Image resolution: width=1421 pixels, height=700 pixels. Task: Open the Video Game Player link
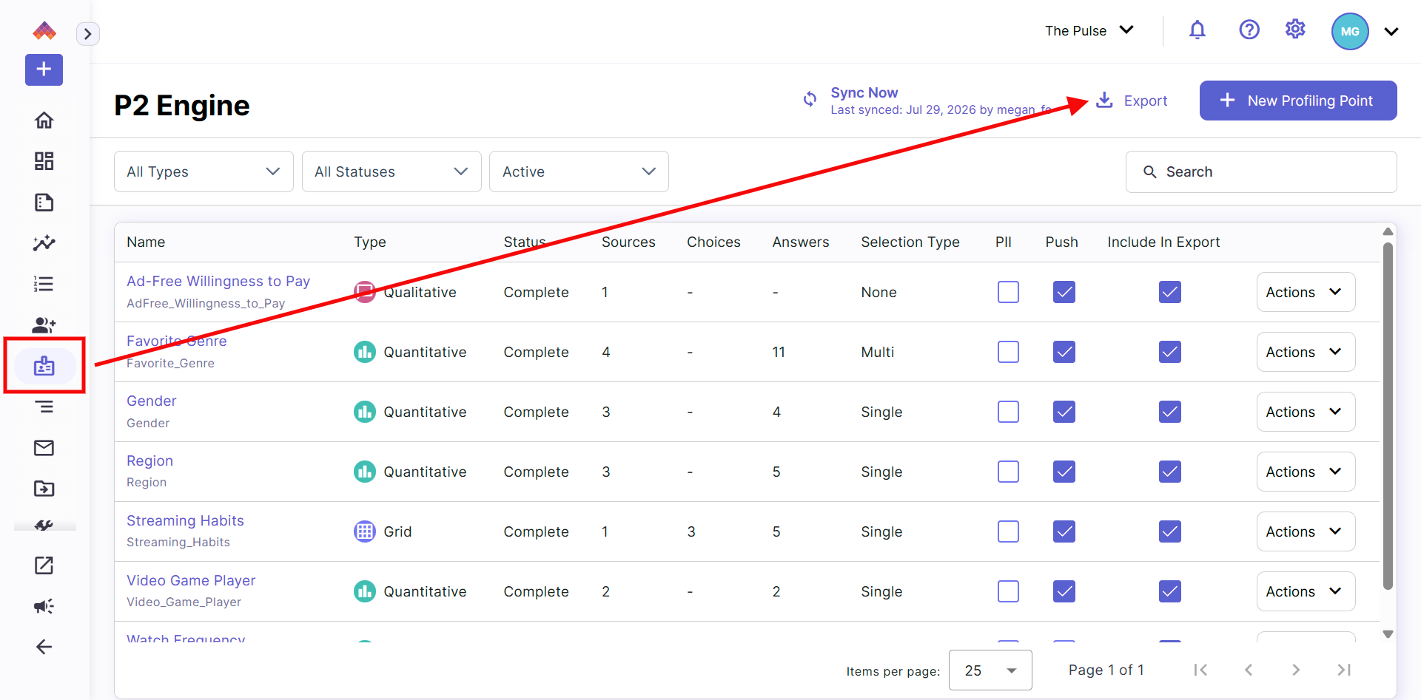click(191, 580)
